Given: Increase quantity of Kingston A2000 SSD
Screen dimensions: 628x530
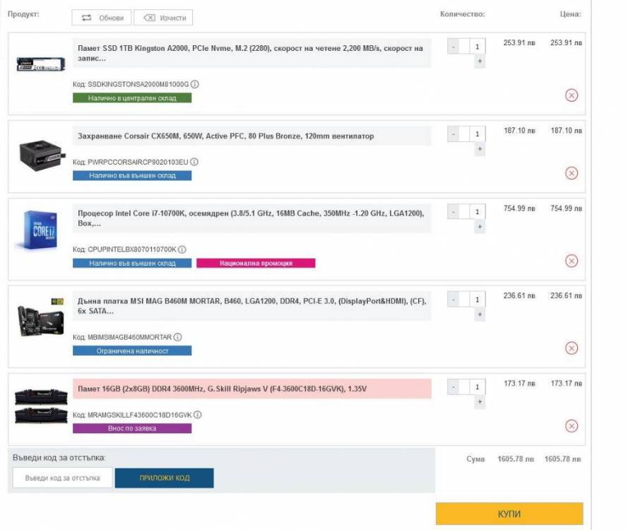Looking at the screenshot, I should point(480,61).
